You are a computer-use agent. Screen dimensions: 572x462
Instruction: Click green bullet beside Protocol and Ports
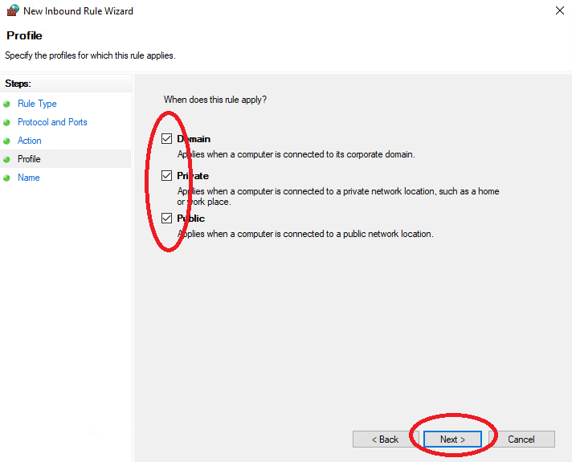pyautogui.click(x=6, y=123)
